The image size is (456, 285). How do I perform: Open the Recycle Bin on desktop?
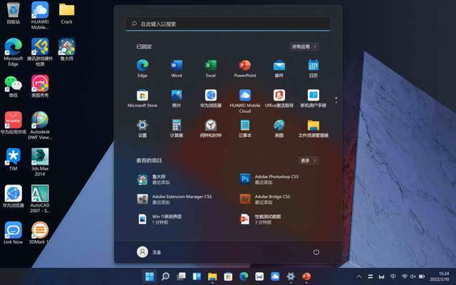point(13,13)
